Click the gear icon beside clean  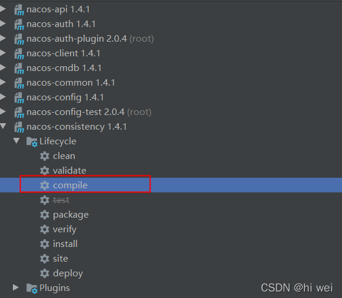(45, 156)
